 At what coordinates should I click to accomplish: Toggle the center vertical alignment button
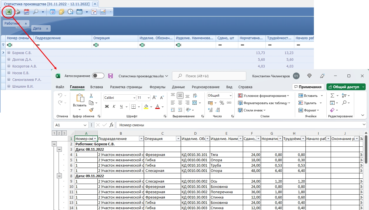(180, 95)
